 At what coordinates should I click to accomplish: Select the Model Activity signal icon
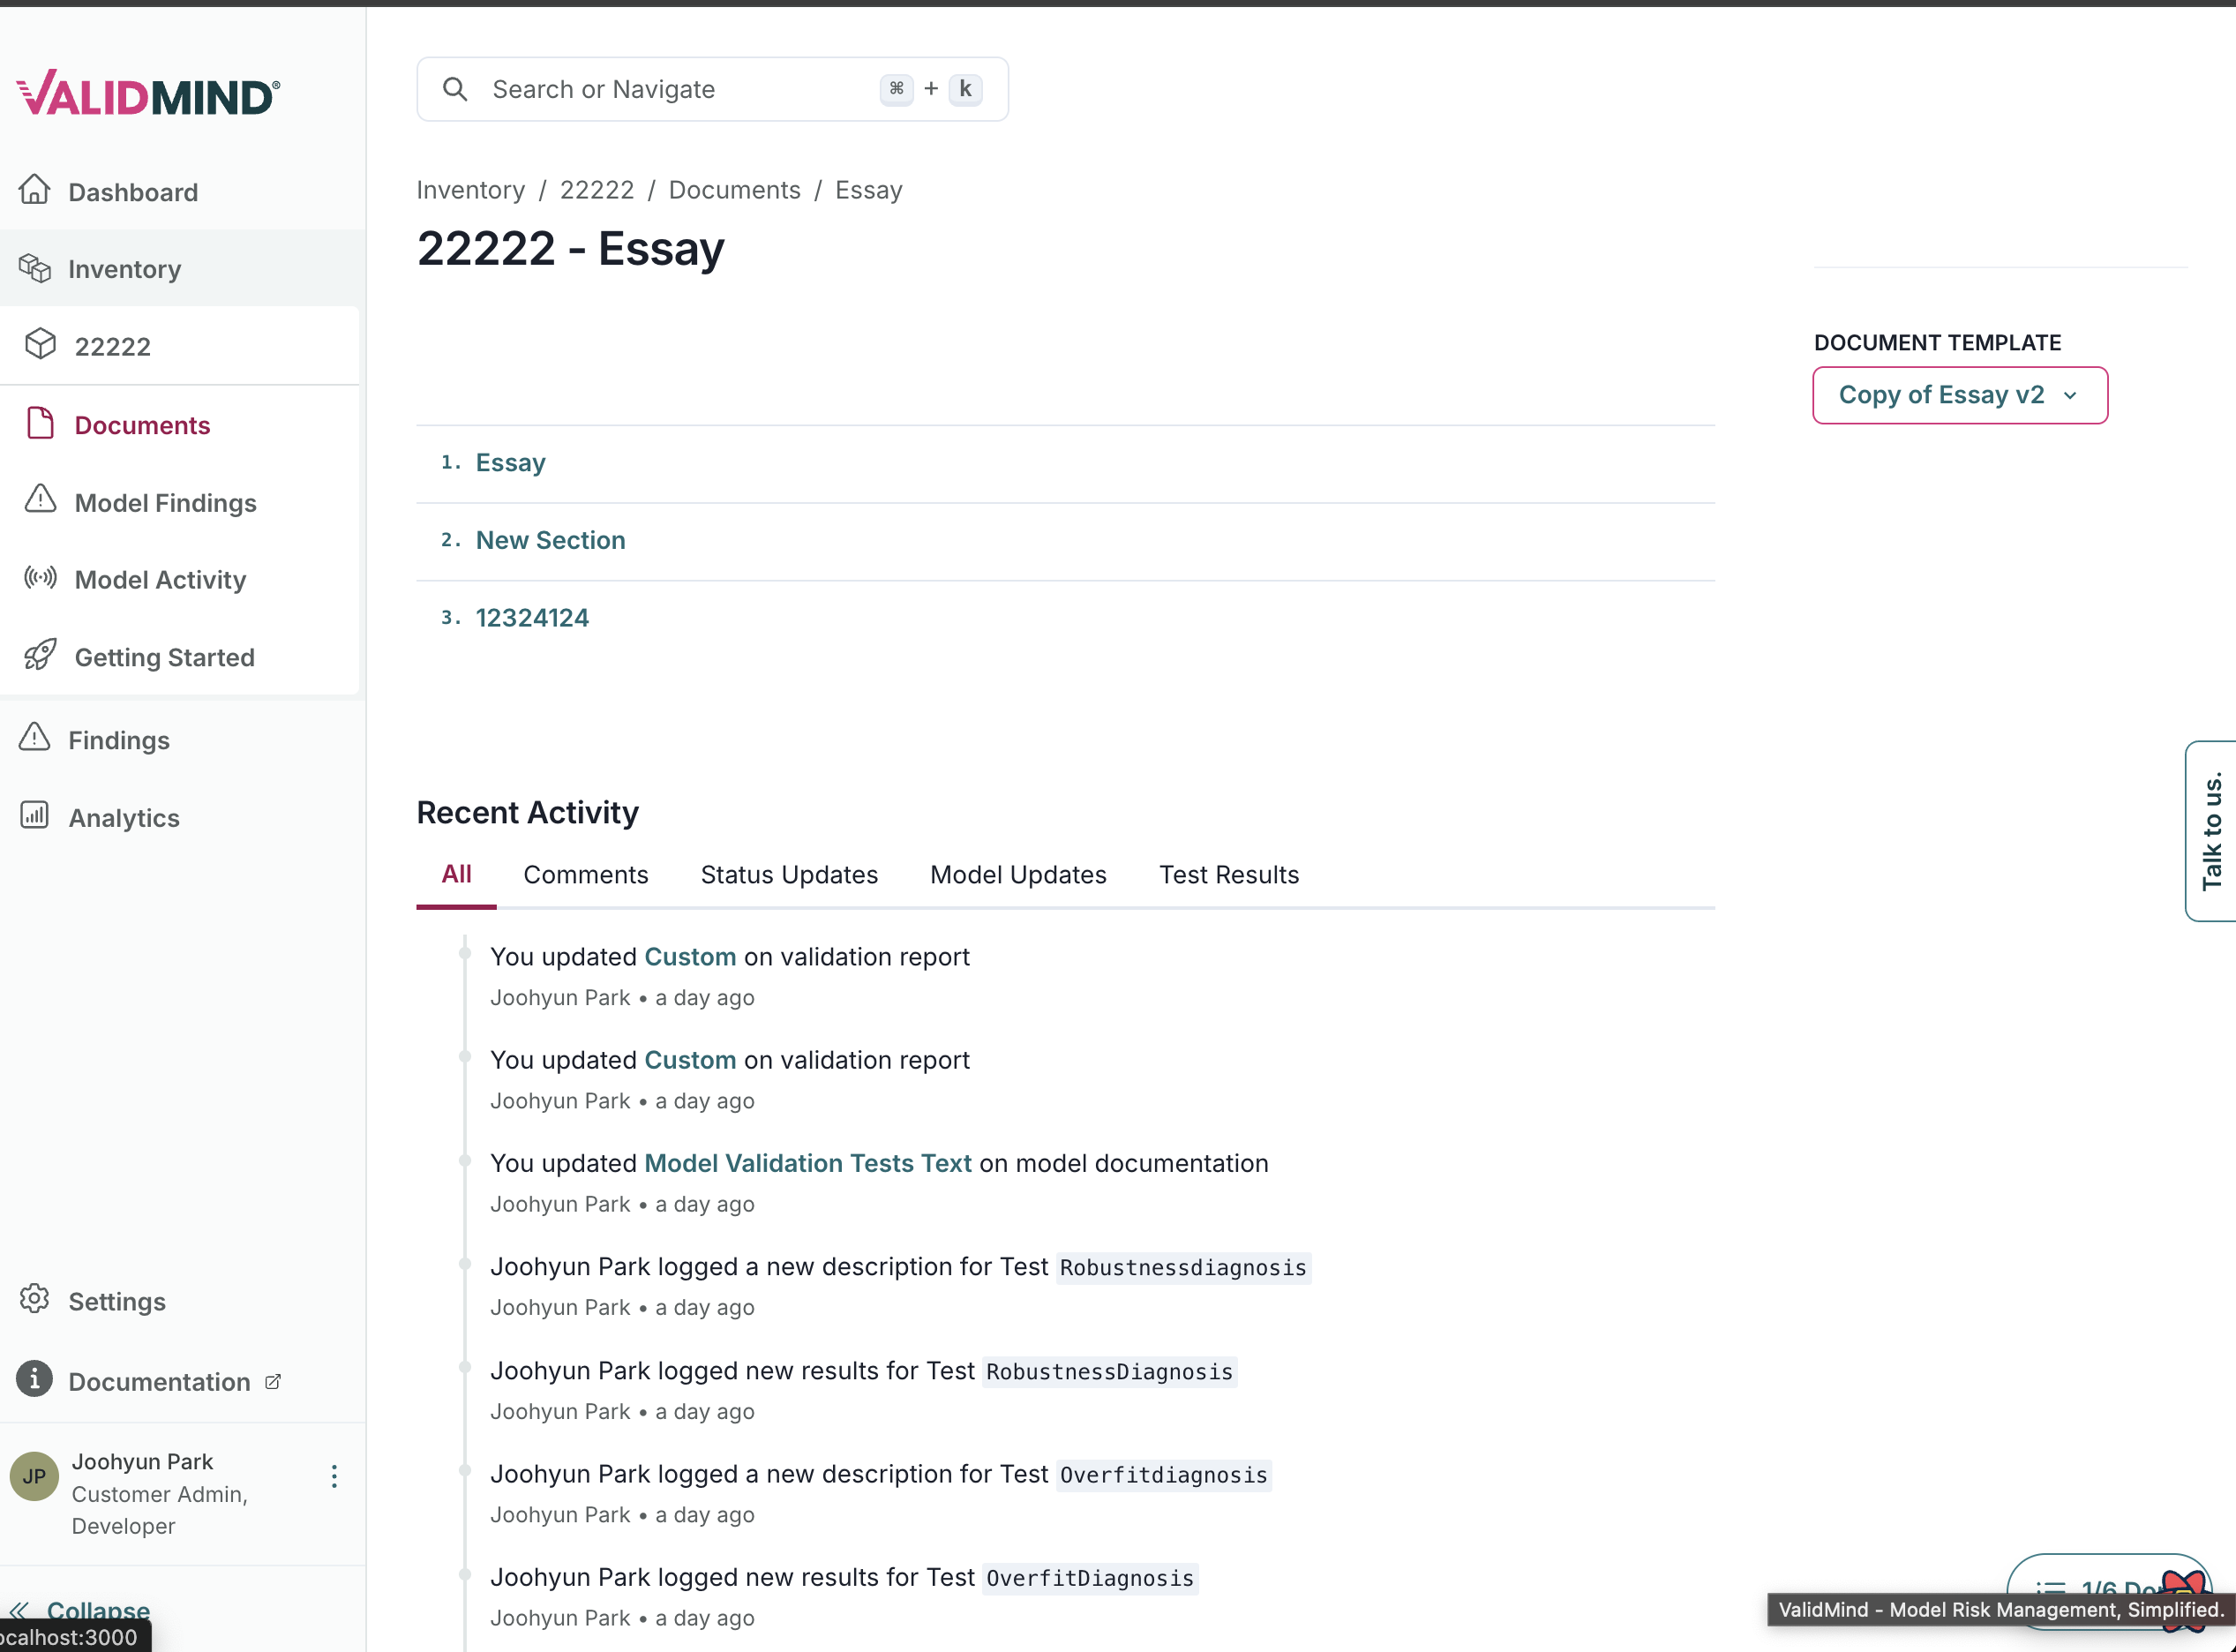coord(40,578)
